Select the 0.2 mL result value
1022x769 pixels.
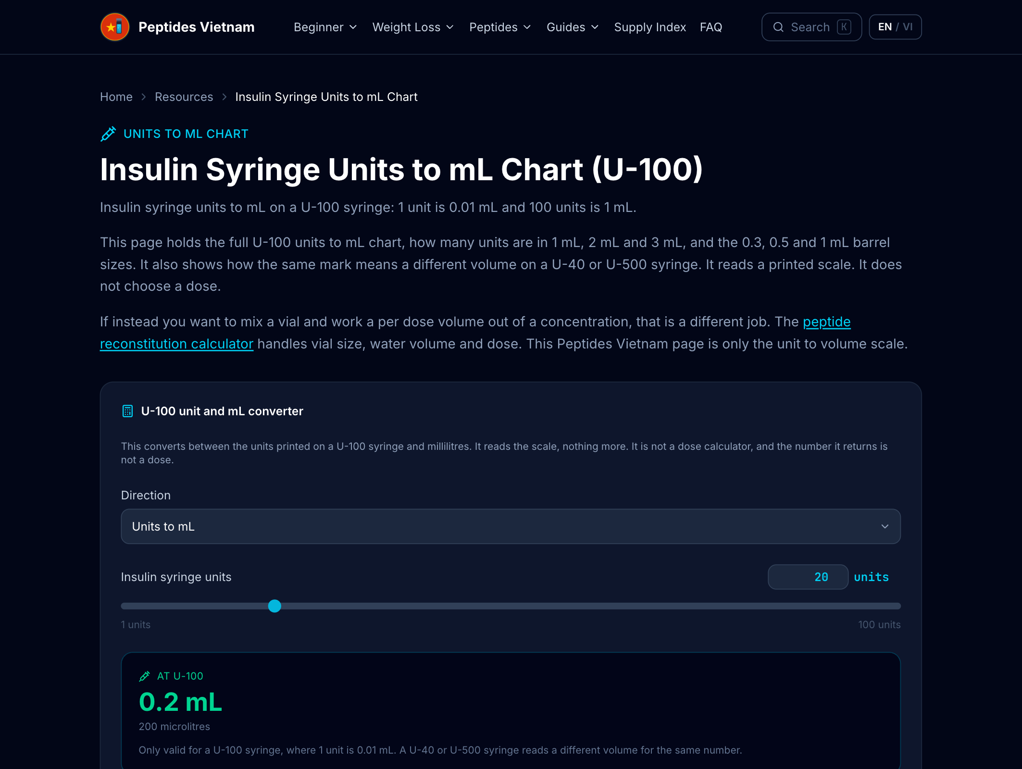tap(180, 702)
